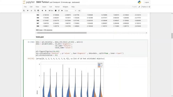Screen dimensions: 173x97
Task: Click row index 565 in the table
Action: tap(38, 18)
